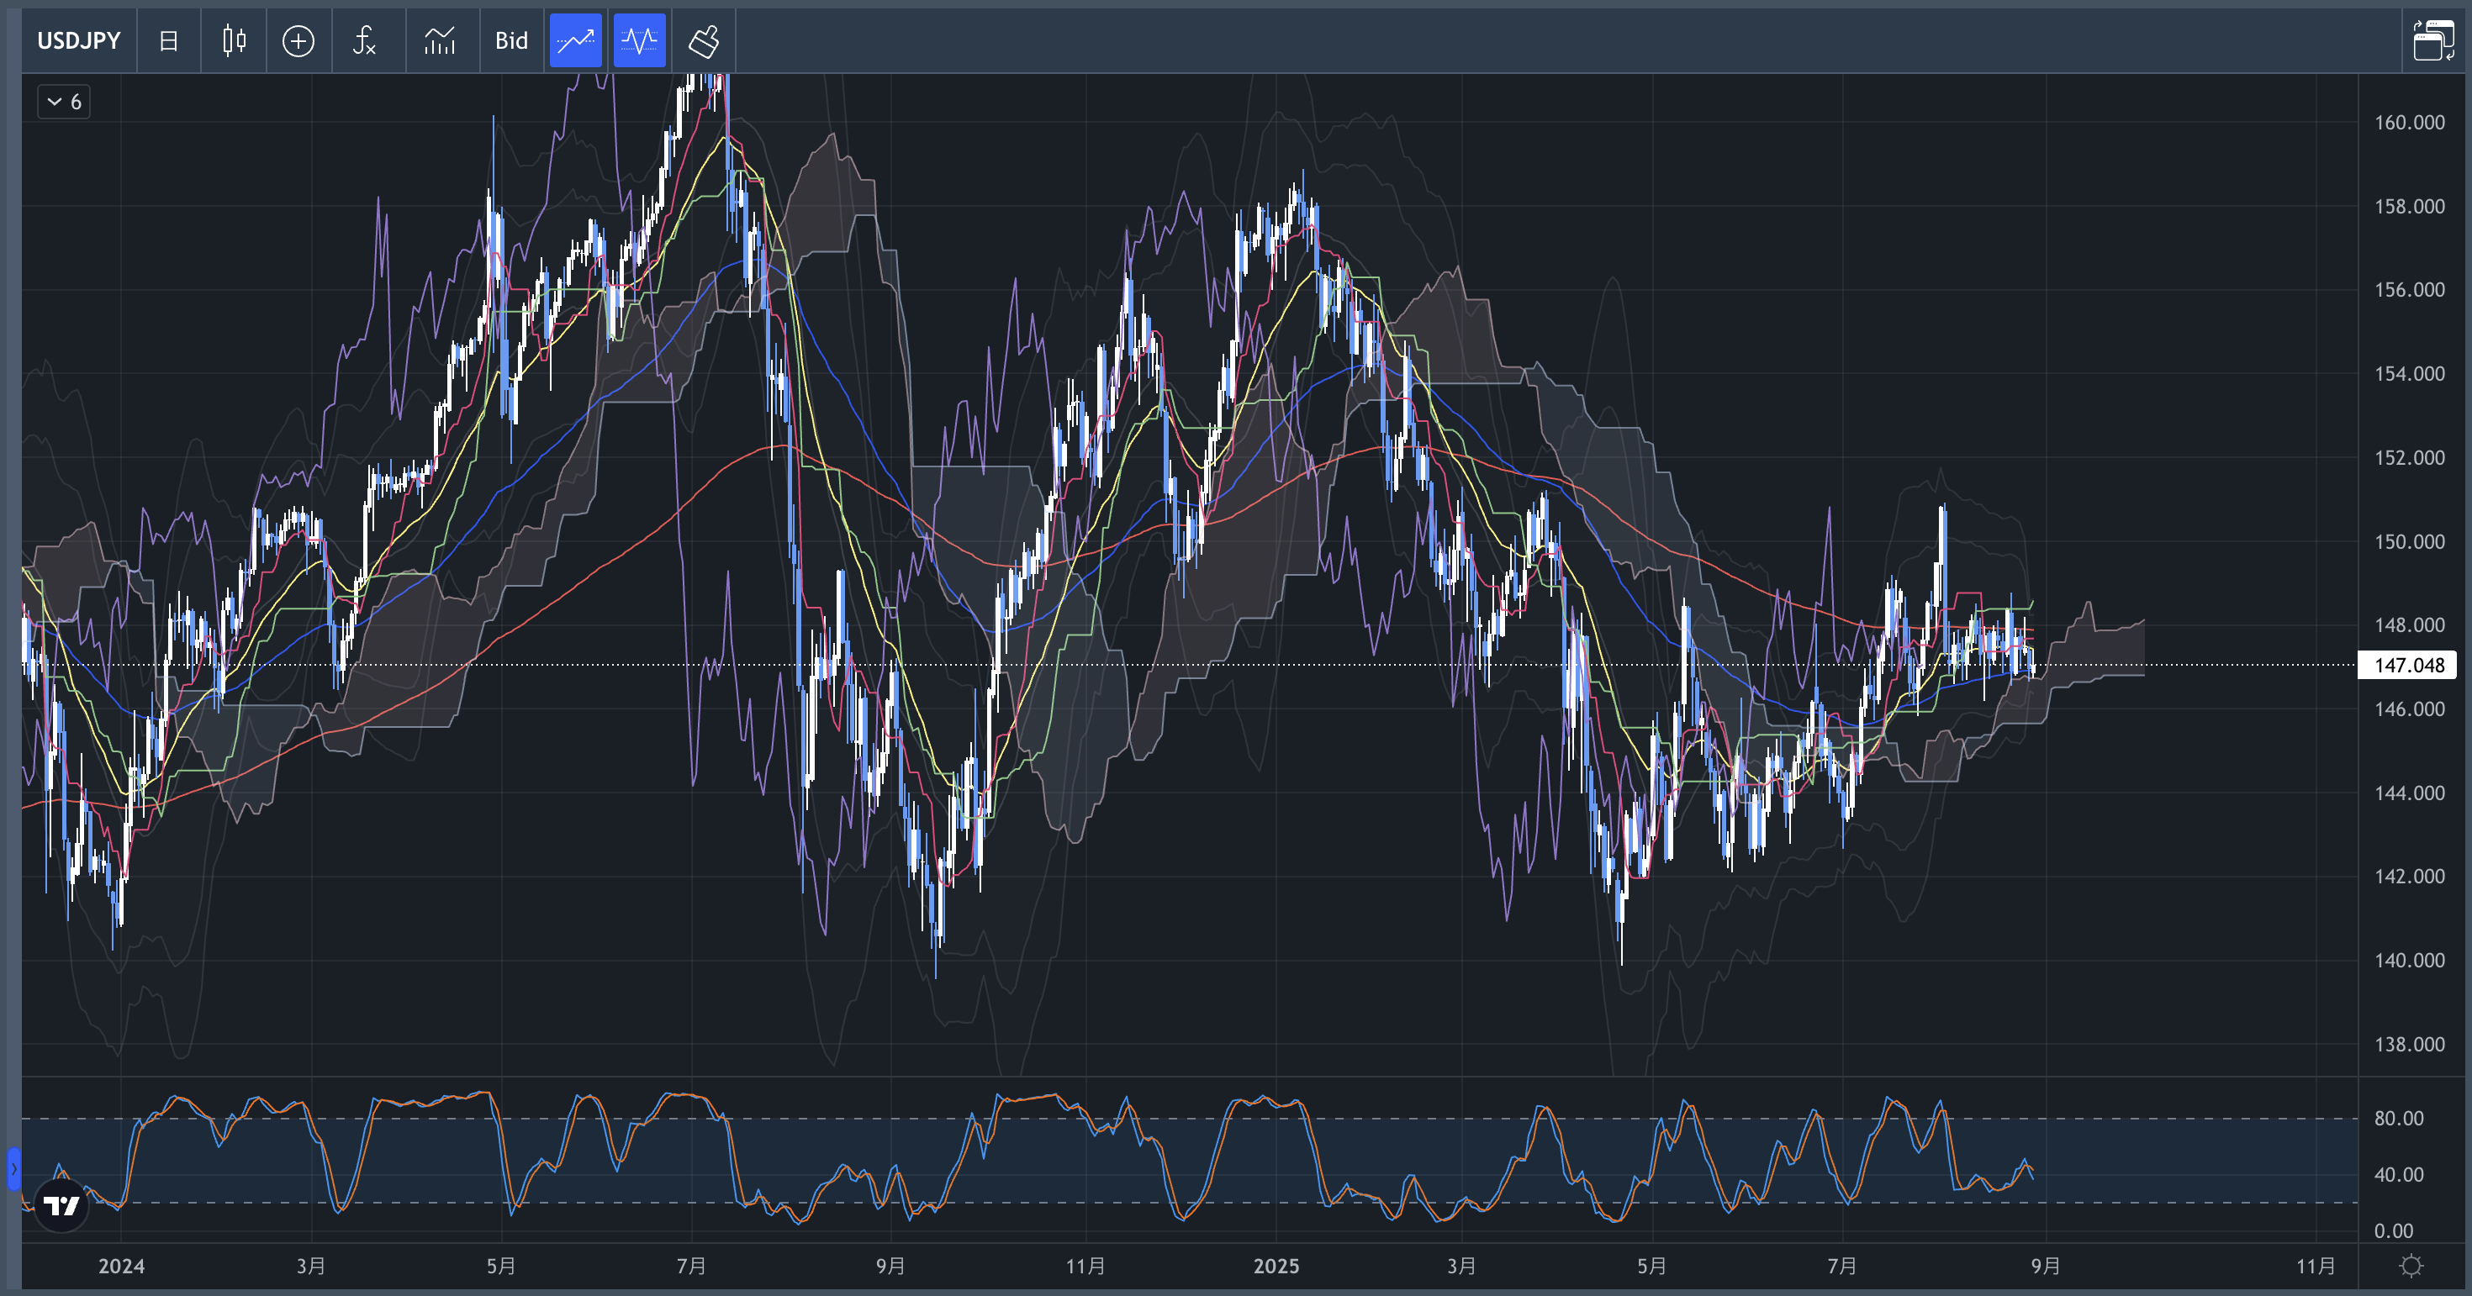Open chart settings gear at bottom right
Image resolution: width=2472 pixels, height=1296 pixels.
(2411, 1267)
